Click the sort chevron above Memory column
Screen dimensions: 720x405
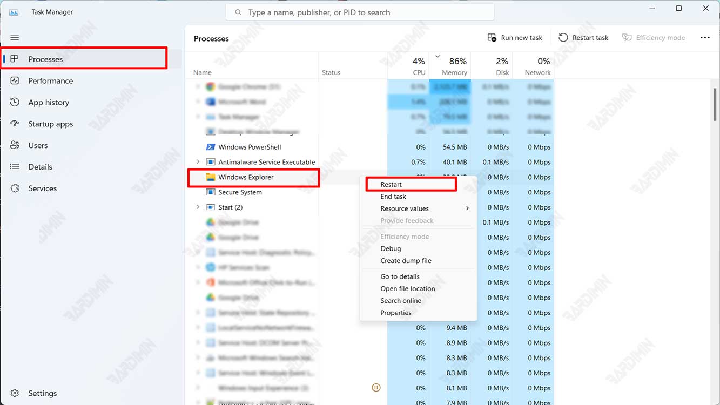pos(438,56)
